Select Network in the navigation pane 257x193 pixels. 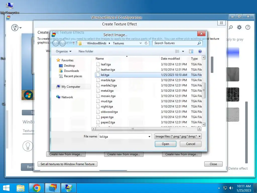(67, 97)
